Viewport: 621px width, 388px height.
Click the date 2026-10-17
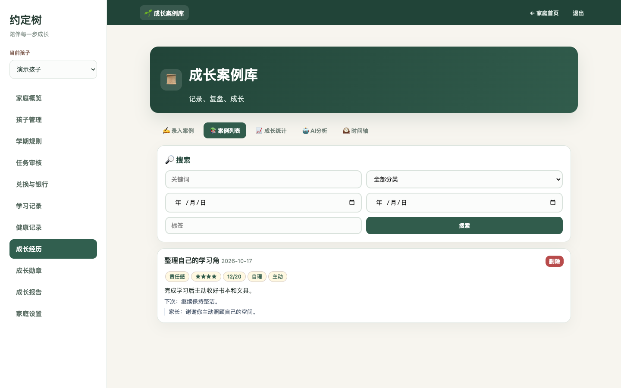pos(237,261)
